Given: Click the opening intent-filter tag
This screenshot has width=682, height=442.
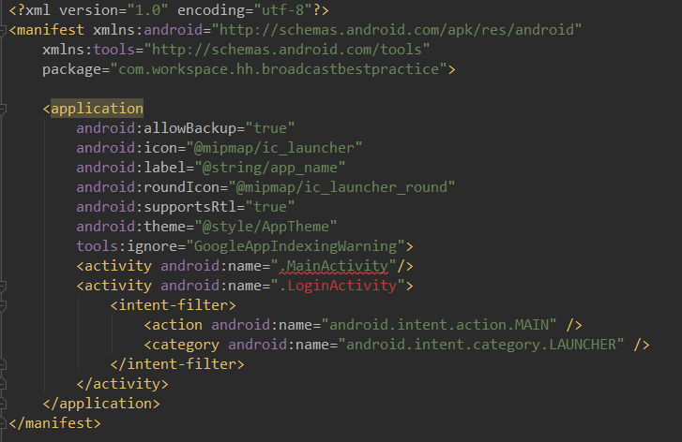Looking at the screenshot, I should click(x=174, y=305).
